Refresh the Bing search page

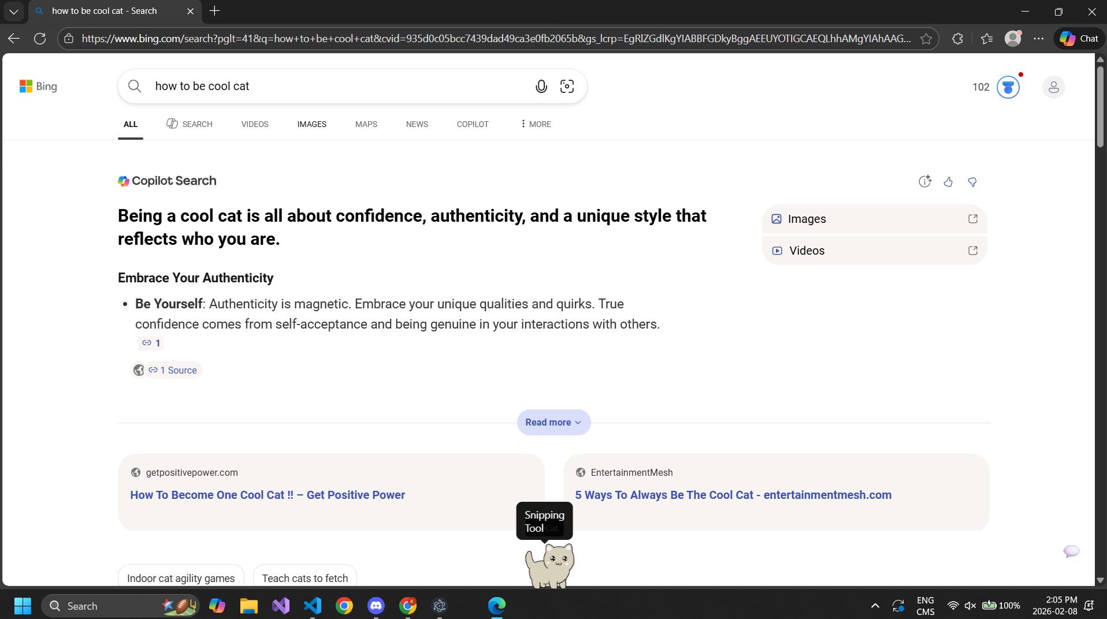coord(40,39)
